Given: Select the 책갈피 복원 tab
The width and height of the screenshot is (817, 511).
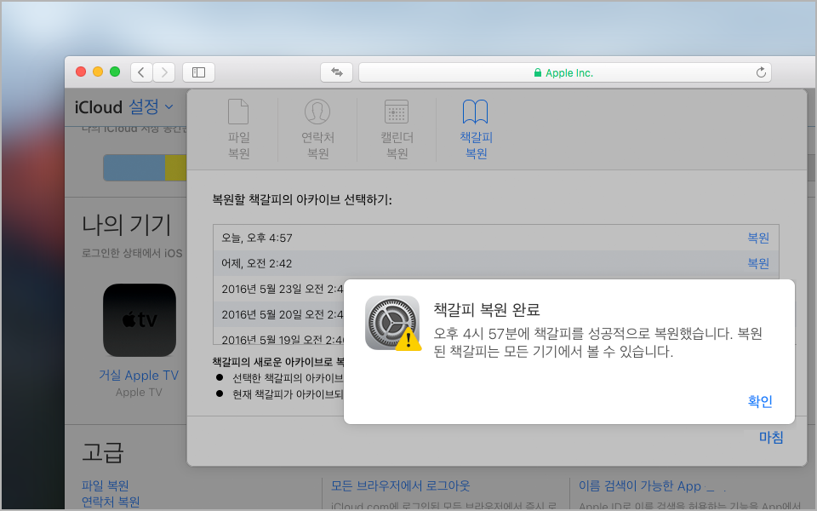Looking at the screenshot, I should point(476,129).
